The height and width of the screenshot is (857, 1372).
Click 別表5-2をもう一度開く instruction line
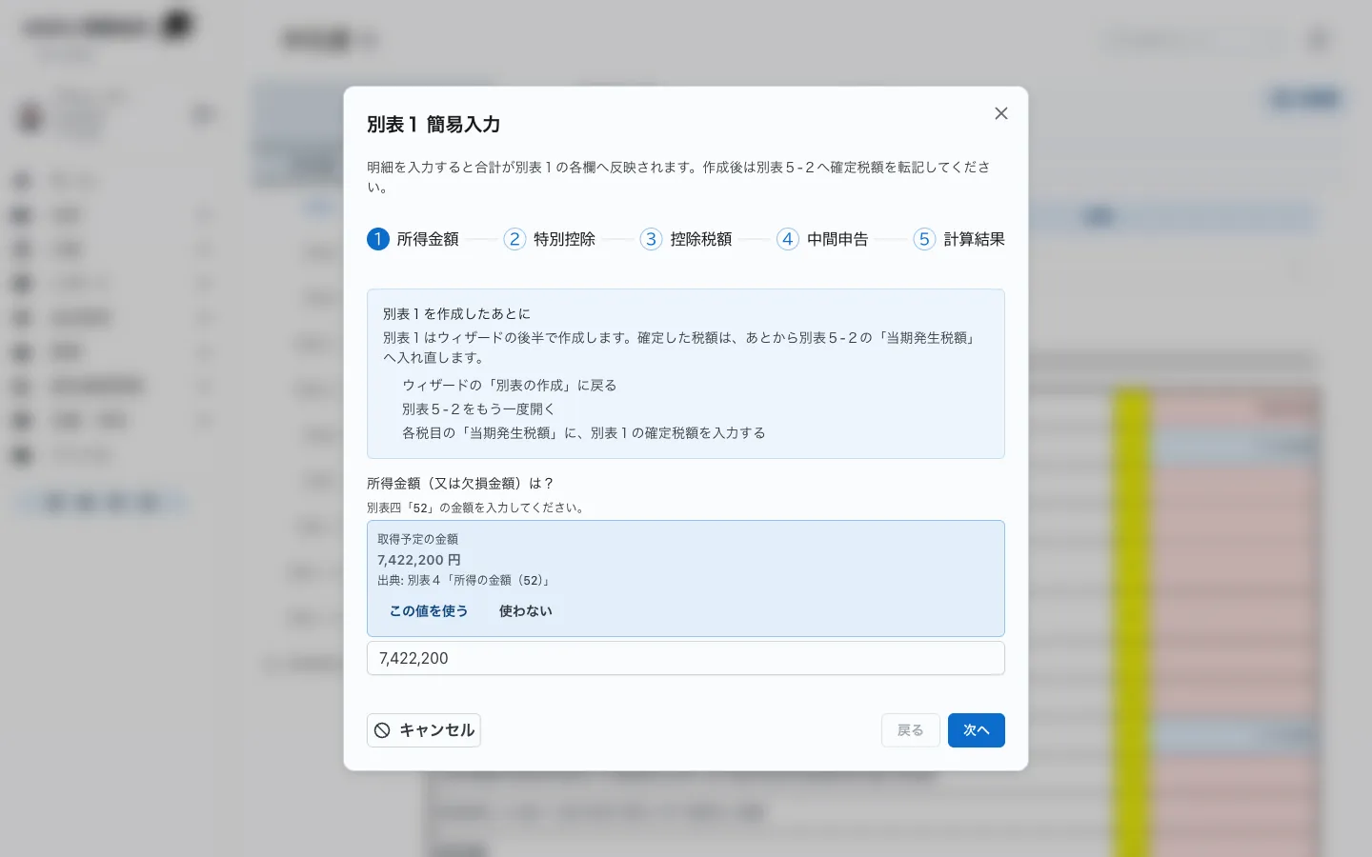[478, 409]
